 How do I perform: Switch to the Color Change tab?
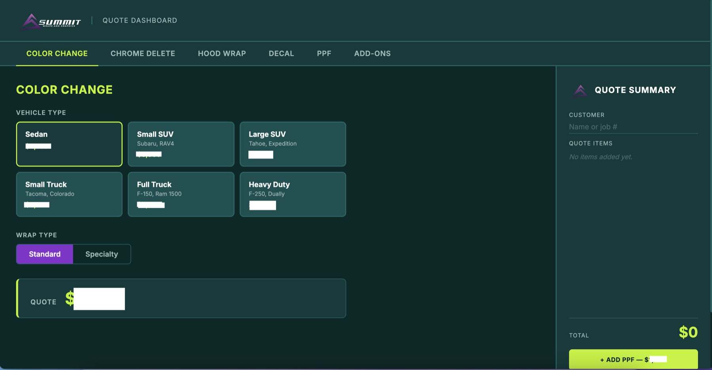click(57, 53)
